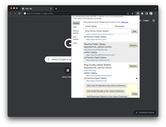
Task: Open the Chrome profile avatar
Action: pos(151,13)
